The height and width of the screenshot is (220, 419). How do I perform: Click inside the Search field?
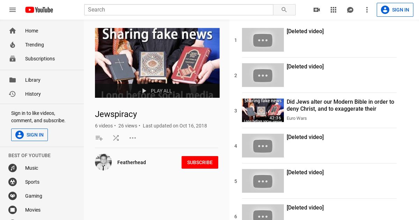pos(178,10)
